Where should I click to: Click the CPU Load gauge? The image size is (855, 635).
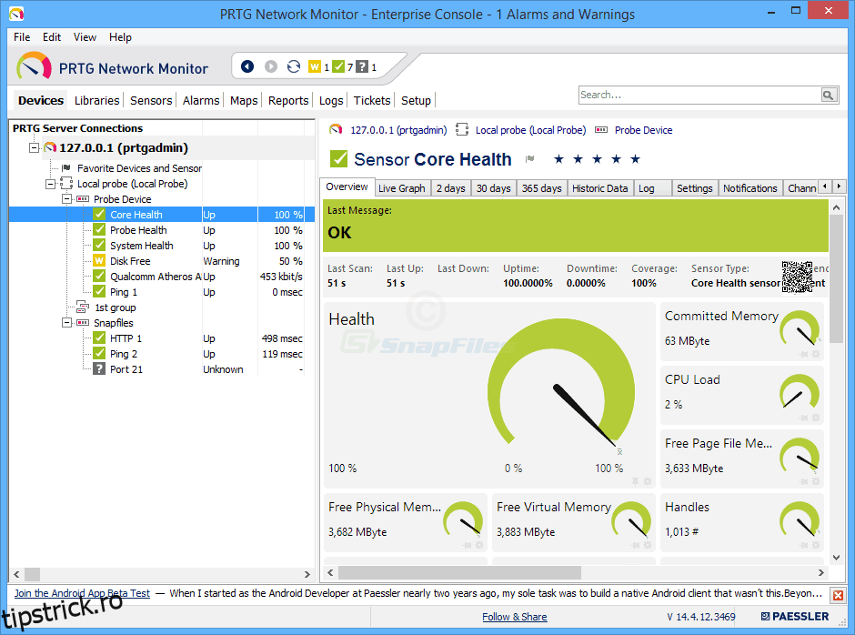tap(800, 391)
